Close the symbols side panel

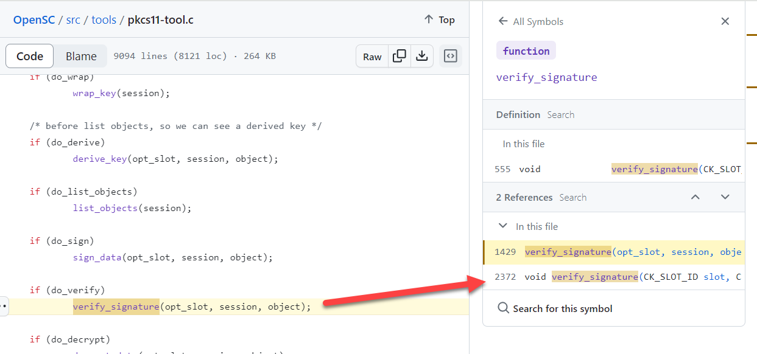click(725, 21)
